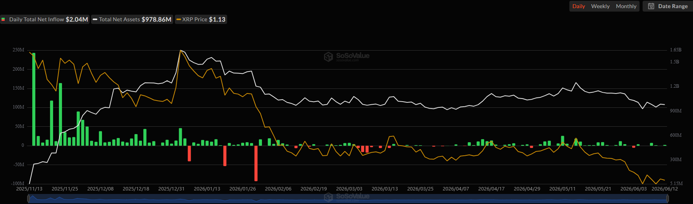Click the 1.2B right axis label
Screen dimensions: 693x204
coord(674,86)
